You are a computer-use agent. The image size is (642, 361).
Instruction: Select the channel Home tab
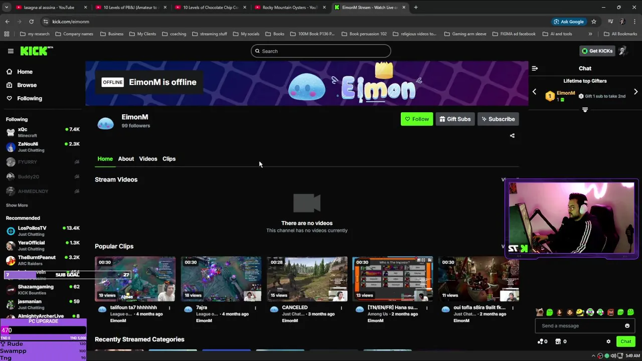[105, 159]
